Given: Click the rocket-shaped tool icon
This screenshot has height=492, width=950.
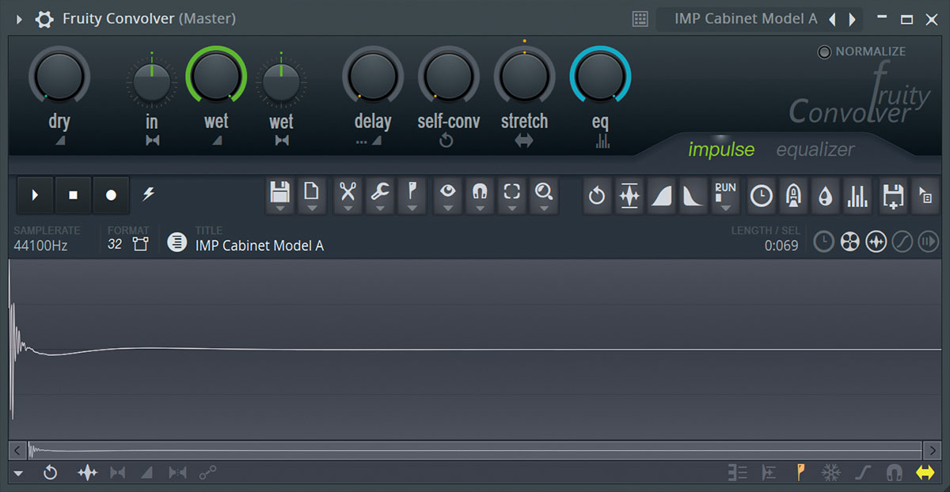Looking at the screenshot, I should [793, 196].
